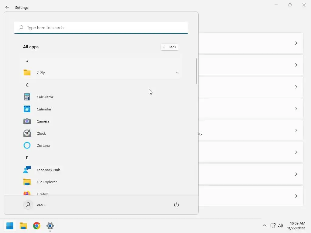This screenshot has width=311, height=233.
Task: Open the third Settings row chevron
Action: [296, 87]
